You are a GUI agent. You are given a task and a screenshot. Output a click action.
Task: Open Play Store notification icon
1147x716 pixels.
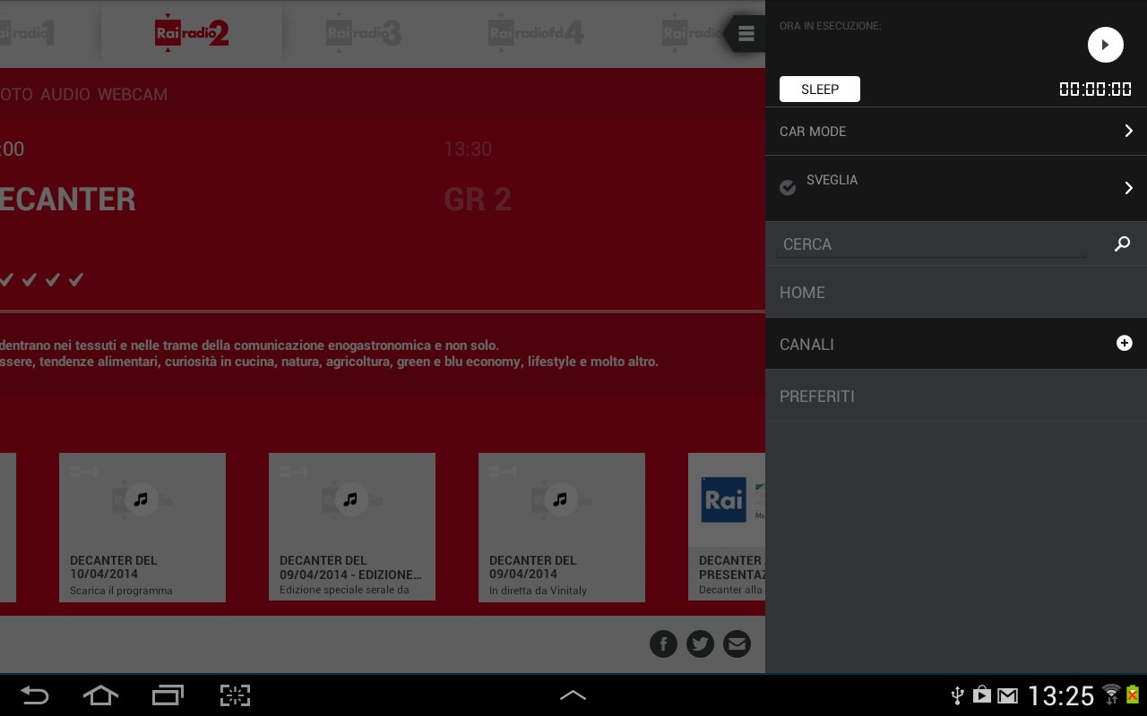[x=982, y=695]
